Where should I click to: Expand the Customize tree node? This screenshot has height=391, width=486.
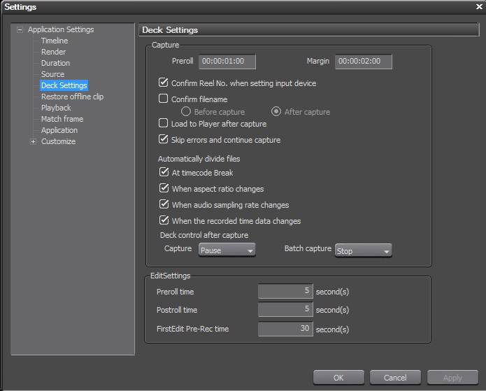coord(33,142)
